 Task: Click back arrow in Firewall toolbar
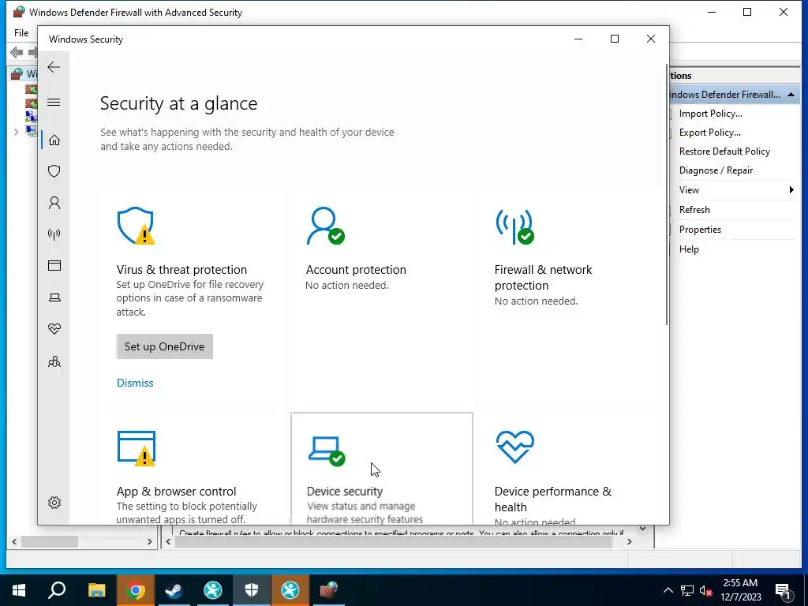pos(17,52)
